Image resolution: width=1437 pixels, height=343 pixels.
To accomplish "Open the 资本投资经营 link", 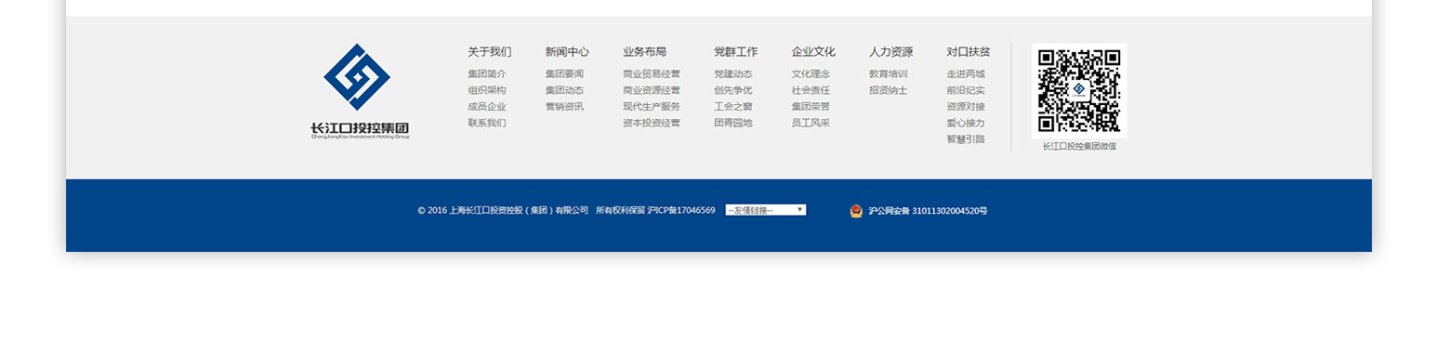I will [652, 123].
